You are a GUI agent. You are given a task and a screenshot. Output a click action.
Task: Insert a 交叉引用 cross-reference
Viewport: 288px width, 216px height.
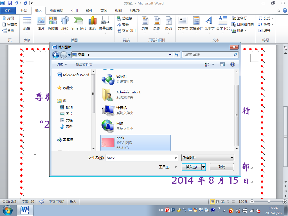point(126,30)
